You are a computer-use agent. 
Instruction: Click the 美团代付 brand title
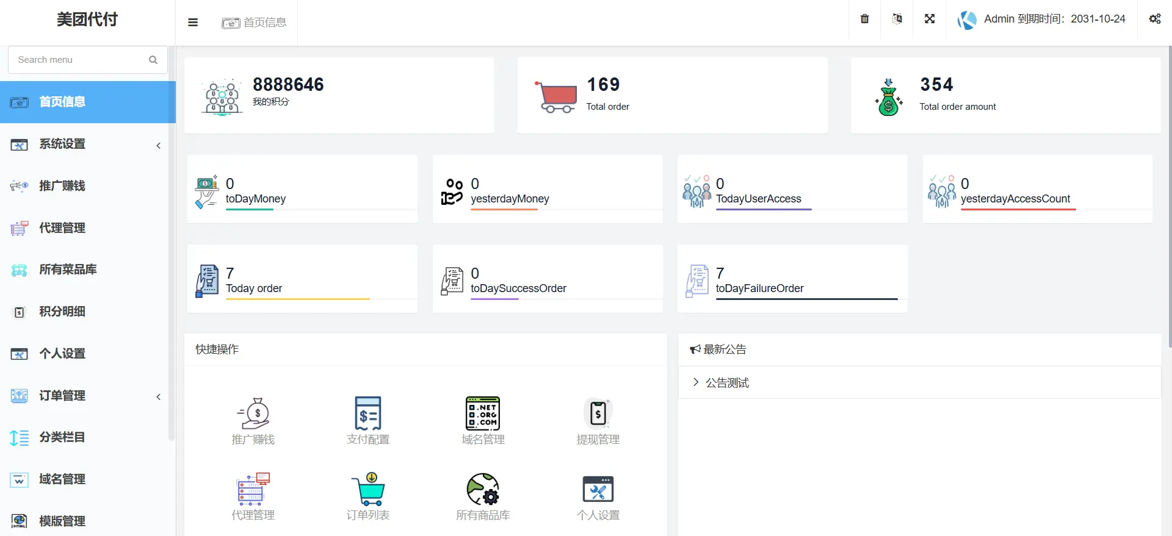(x=87, y=20)
